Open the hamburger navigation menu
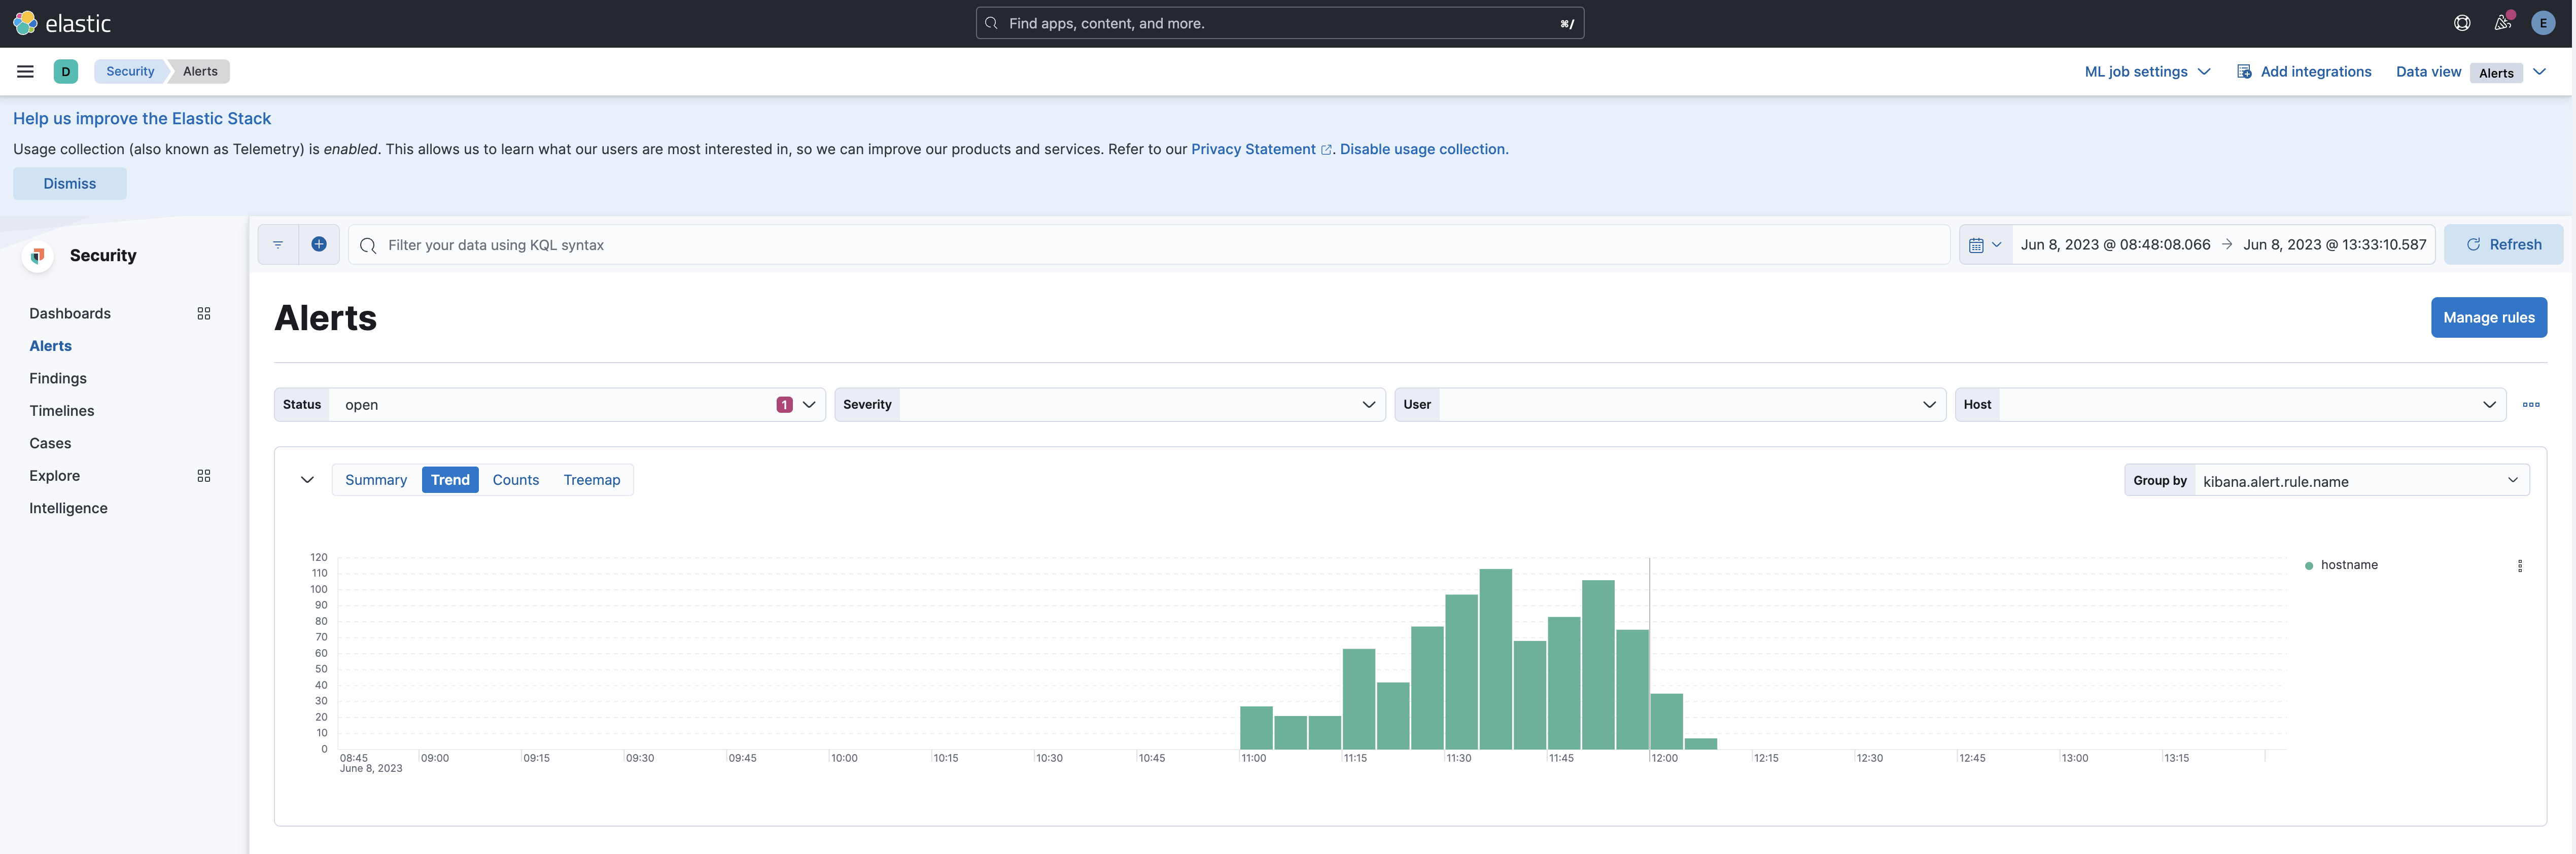This screenshot has width=2576, height=854. point(26,71)
